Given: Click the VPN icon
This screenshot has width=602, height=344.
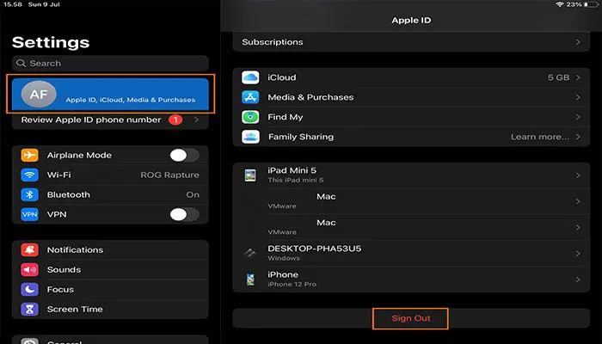Looking at the screenshot, I should [x=29, y=214].
